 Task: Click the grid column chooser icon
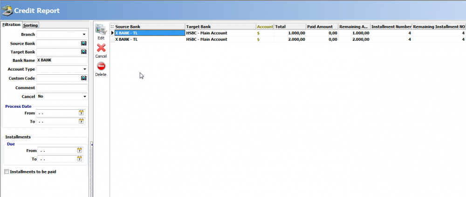(x=112, y=26)
